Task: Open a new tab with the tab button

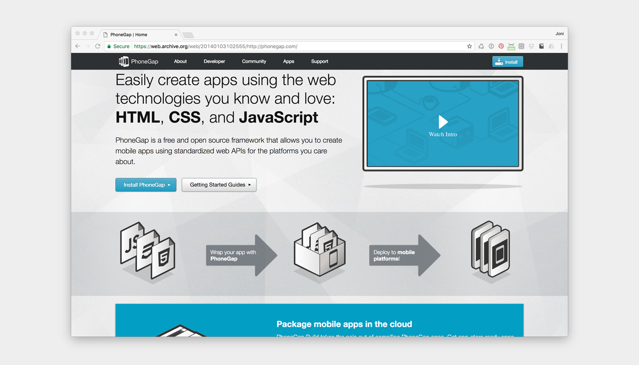Action: pyautogui.click(x=188, y=35)
